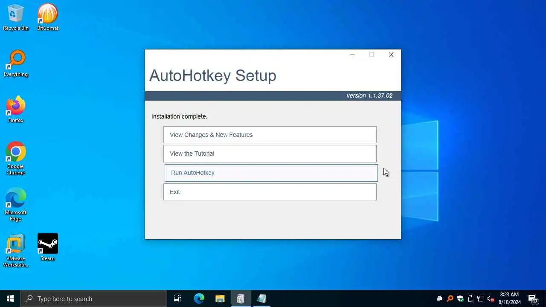Screen dimensions: 546x307
Task: Select Microsoft Edge desktop shortcut
Action: pos(16,205)
